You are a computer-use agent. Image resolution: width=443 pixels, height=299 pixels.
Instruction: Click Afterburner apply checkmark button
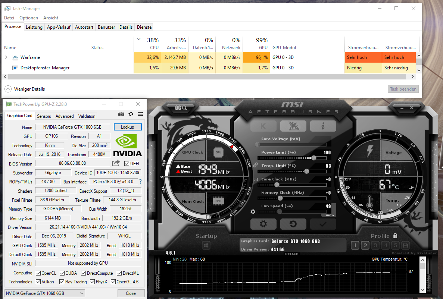323,224
